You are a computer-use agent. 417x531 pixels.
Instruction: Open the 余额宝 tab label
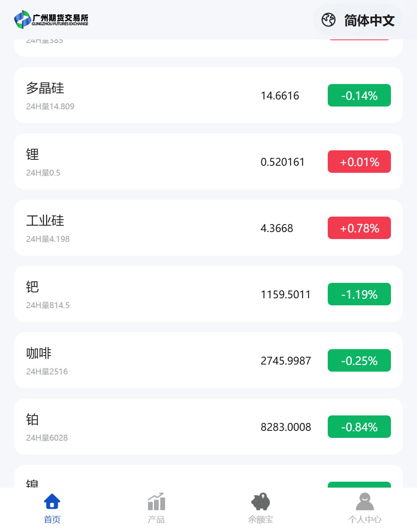click(261, 520)
